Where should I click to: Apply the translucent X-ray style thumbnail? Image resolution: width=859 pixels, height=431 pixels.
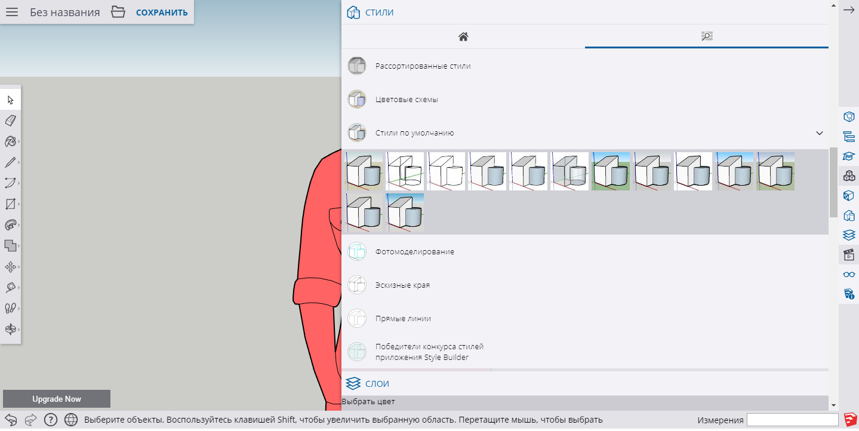(569, 171)
